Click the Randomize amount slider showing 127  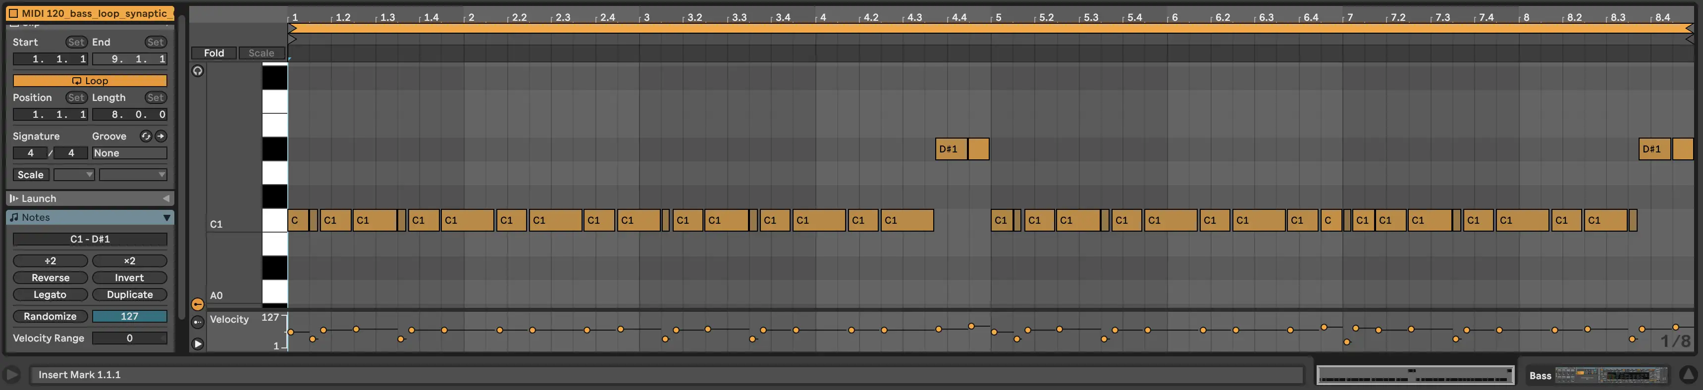[130, 317]
